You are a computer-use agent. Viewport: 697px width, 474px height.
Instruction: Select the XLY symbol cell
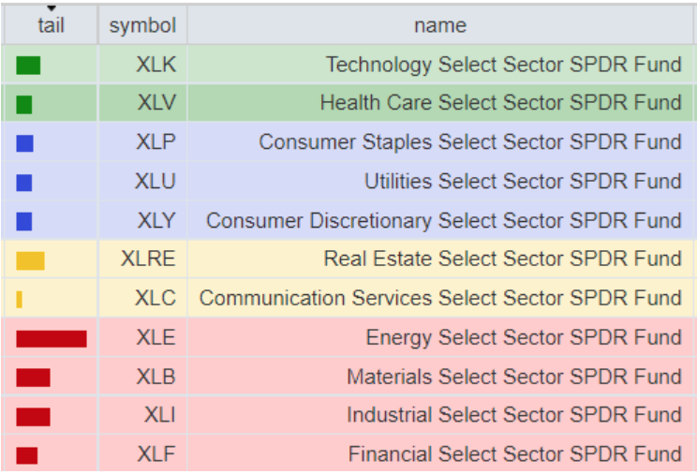[156, 221]
